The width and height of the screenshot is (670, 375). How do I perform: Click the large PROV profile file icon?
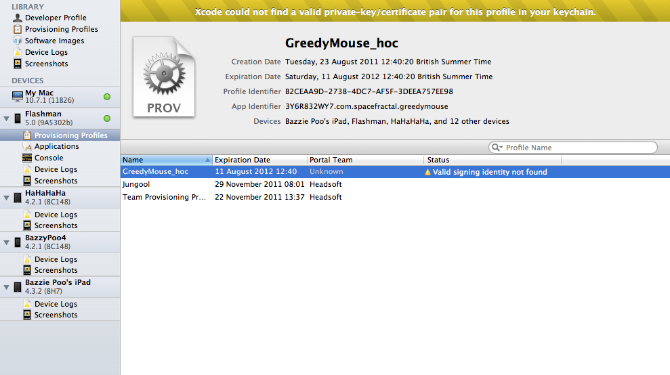point(164,77)
